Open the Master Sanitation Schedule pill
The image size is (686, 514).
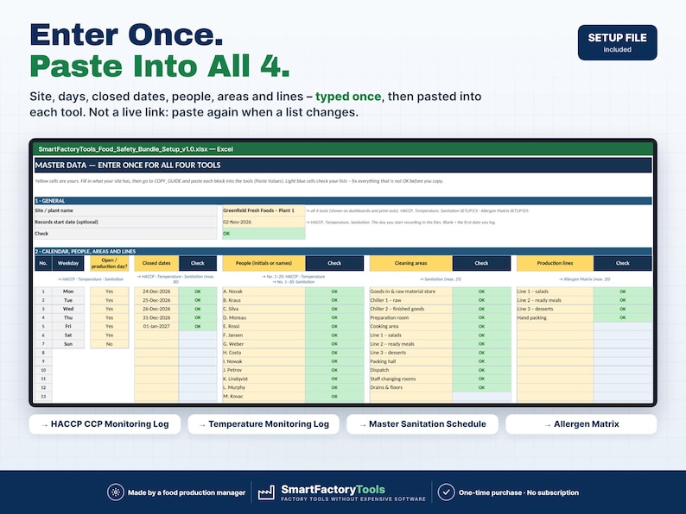click(x=422, y=424)
